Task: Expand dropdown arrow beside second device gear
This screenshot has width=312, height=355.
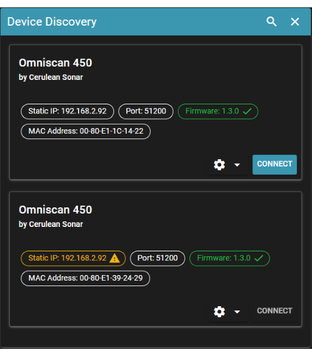Action: [x=237, y=312]
